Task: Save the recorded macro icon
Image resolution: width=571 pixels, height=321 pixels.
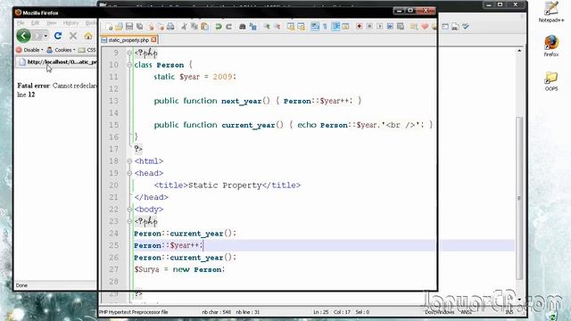Action: [x=401, y=27]
